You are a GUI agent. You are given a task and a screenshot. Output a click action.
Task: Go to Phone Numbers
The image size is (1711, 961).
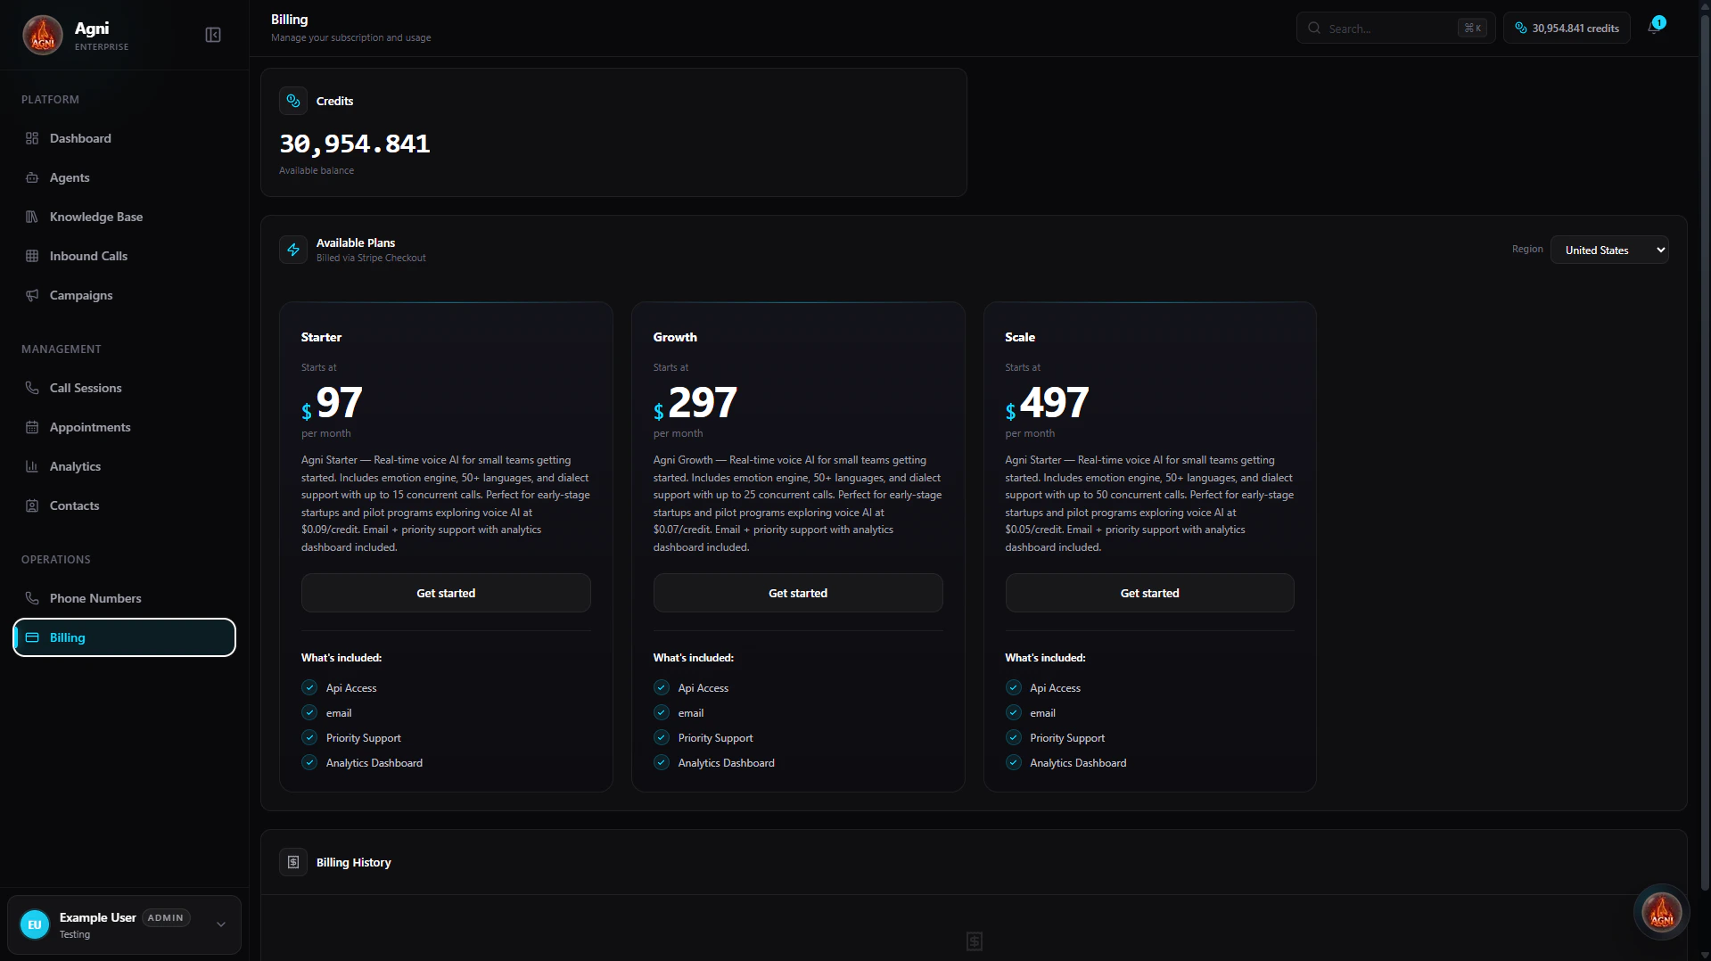(124, 598)
